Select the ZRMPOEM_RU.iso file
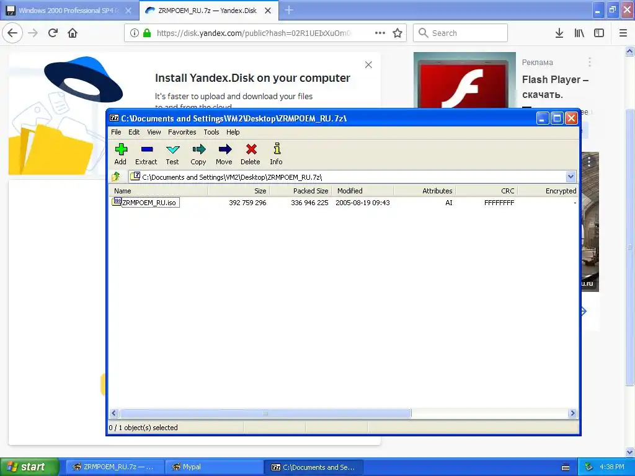Viewport: 635px width, 476px height. coord(150,203)
